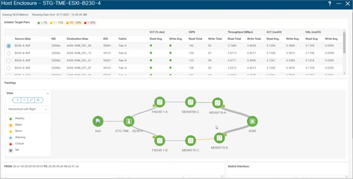Collapse the View panel chevron
The image size is (353, 179).
pos(48,93)
